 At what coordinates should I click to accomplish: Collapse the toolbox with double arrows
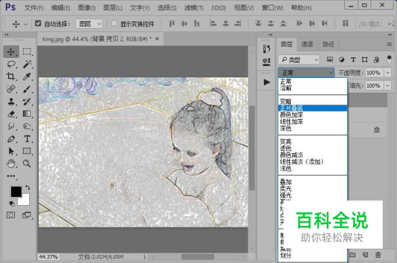(x=6, y=35)
